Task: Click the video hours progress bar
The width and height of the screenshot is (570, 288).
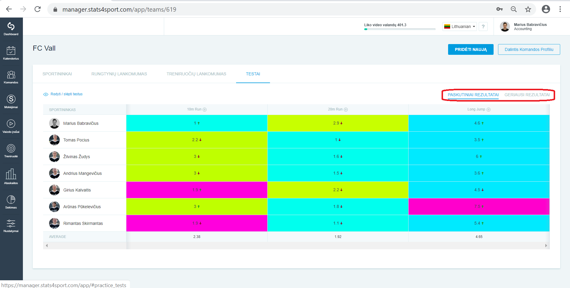Action: click(400, 29)
